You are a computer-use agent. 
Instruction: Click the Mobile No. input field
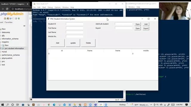tap(75, 36)
